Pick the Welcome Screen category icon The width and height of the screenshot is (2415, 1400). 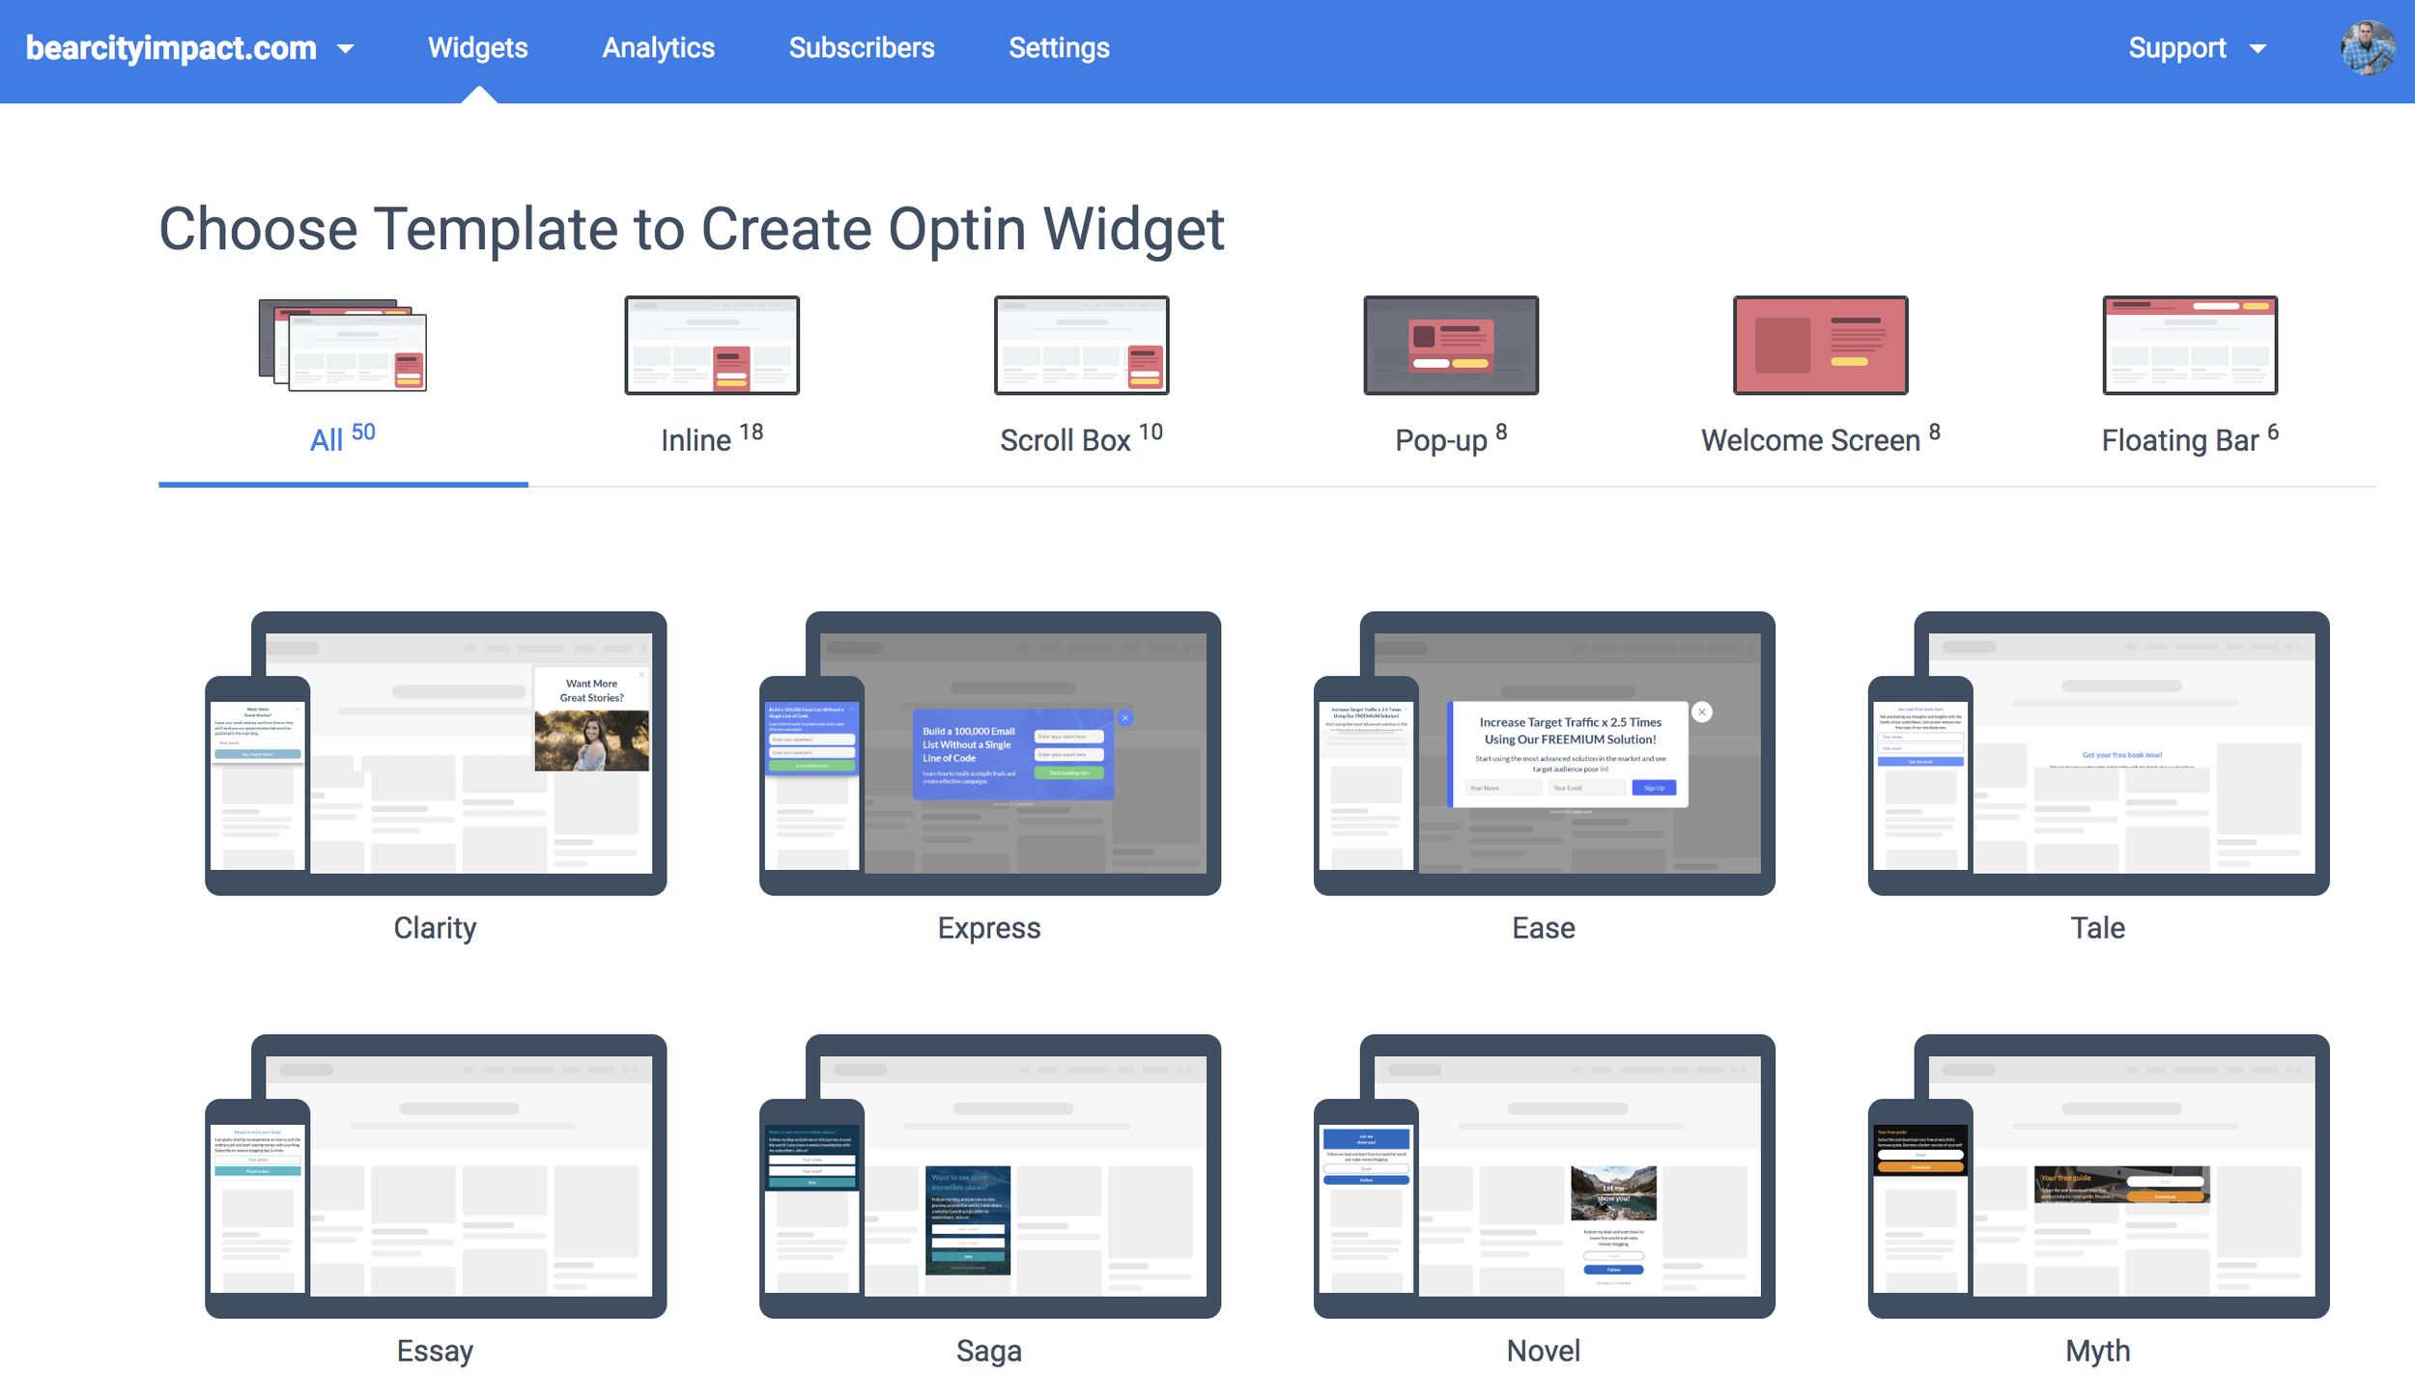pos(1820,345)
